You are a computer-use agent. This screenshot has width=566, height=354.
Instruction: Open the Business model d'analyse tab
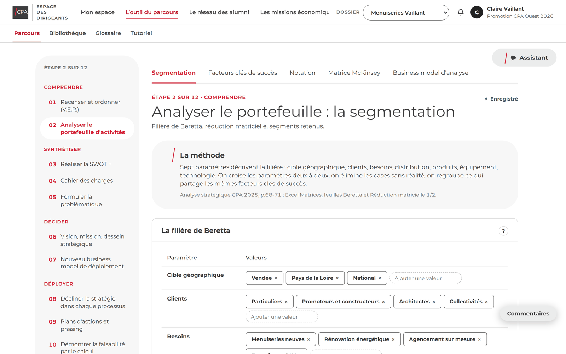(431, 73)
